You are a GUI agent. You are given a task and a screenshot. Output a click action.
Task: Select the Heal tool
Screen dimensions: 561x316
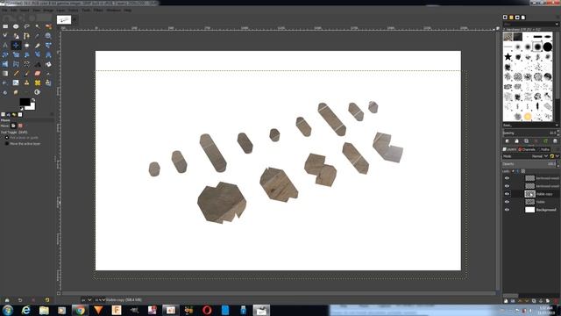38,83
